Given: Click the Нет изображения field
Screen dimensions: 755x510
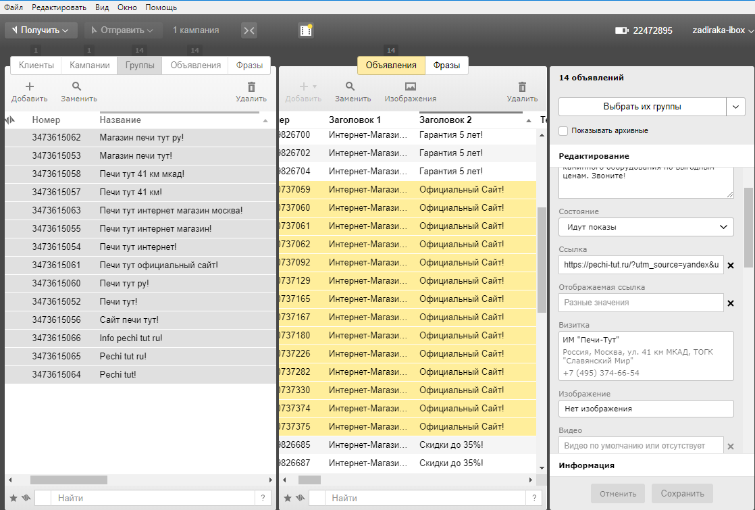Looking at the screenshot, I should click(x=646, y=409).
